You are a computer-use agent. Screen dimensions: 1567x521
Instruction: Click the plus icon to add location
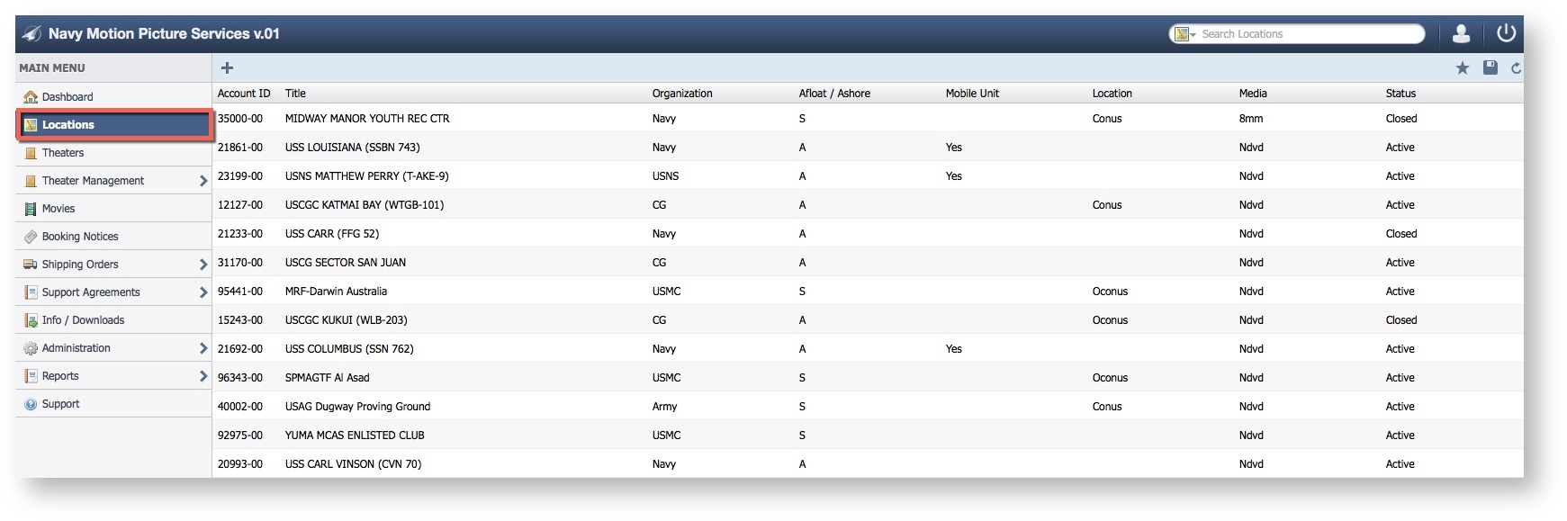[x=227, y=67]
